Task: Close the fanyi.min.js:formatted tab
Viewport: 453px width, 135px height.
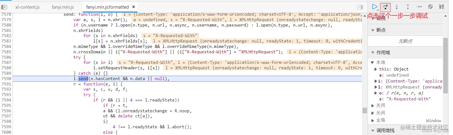Action: (133, 7)
